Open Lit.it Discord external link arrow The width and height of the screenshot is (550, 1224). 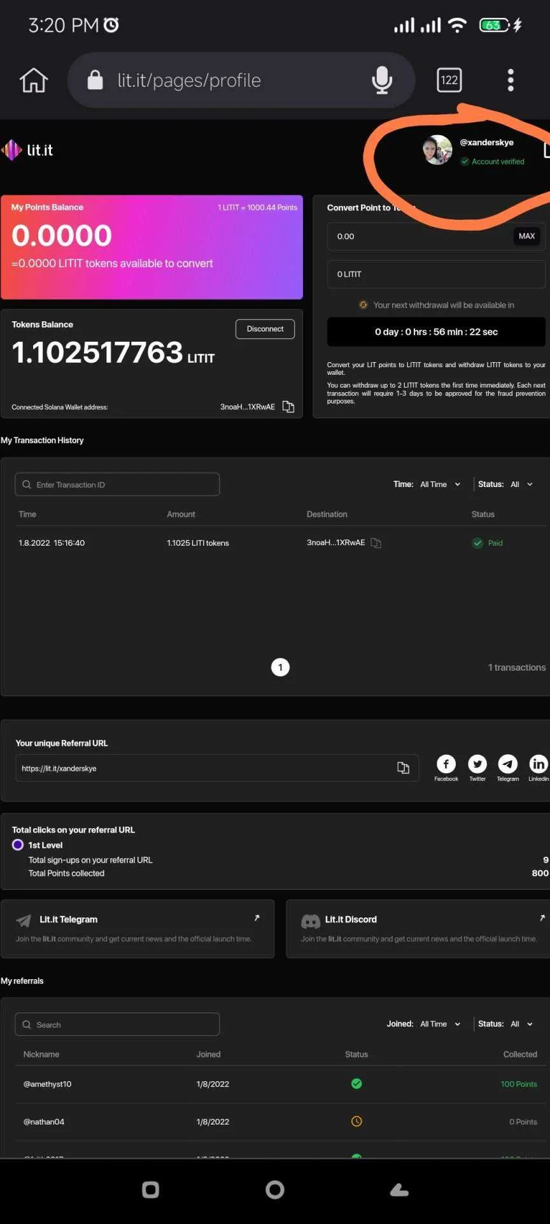542,918
